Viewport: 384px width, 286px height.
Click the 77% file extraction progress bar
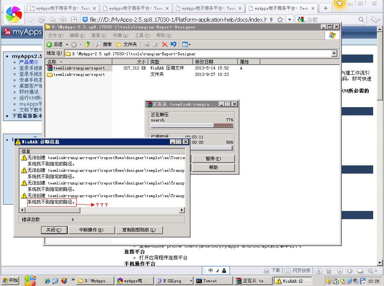click(x=192, y=125)
